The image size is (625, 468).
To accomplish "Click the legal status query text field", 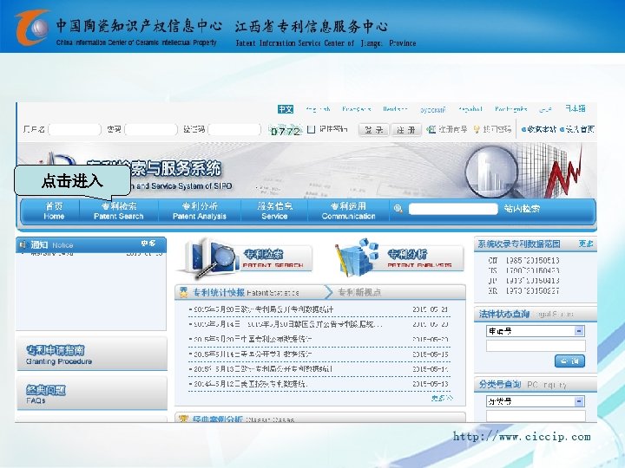I will (x=536, y=346).
